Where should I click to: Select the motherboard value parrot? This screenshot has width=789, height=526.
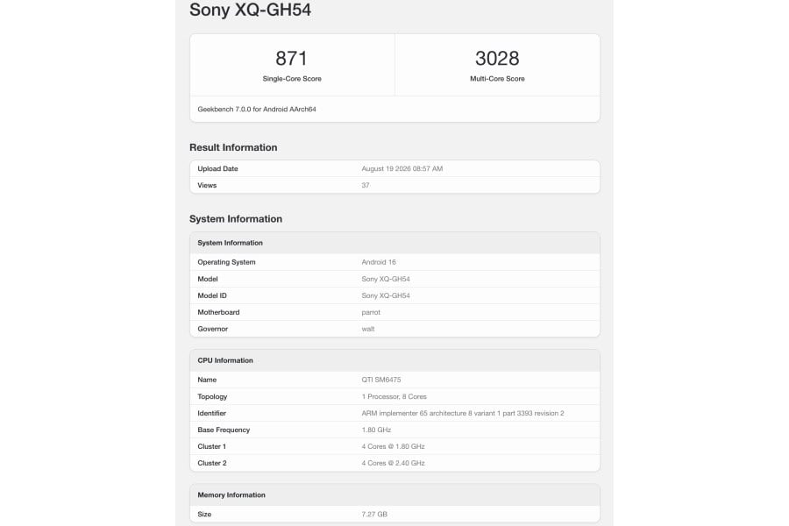[x=371, y=313]
